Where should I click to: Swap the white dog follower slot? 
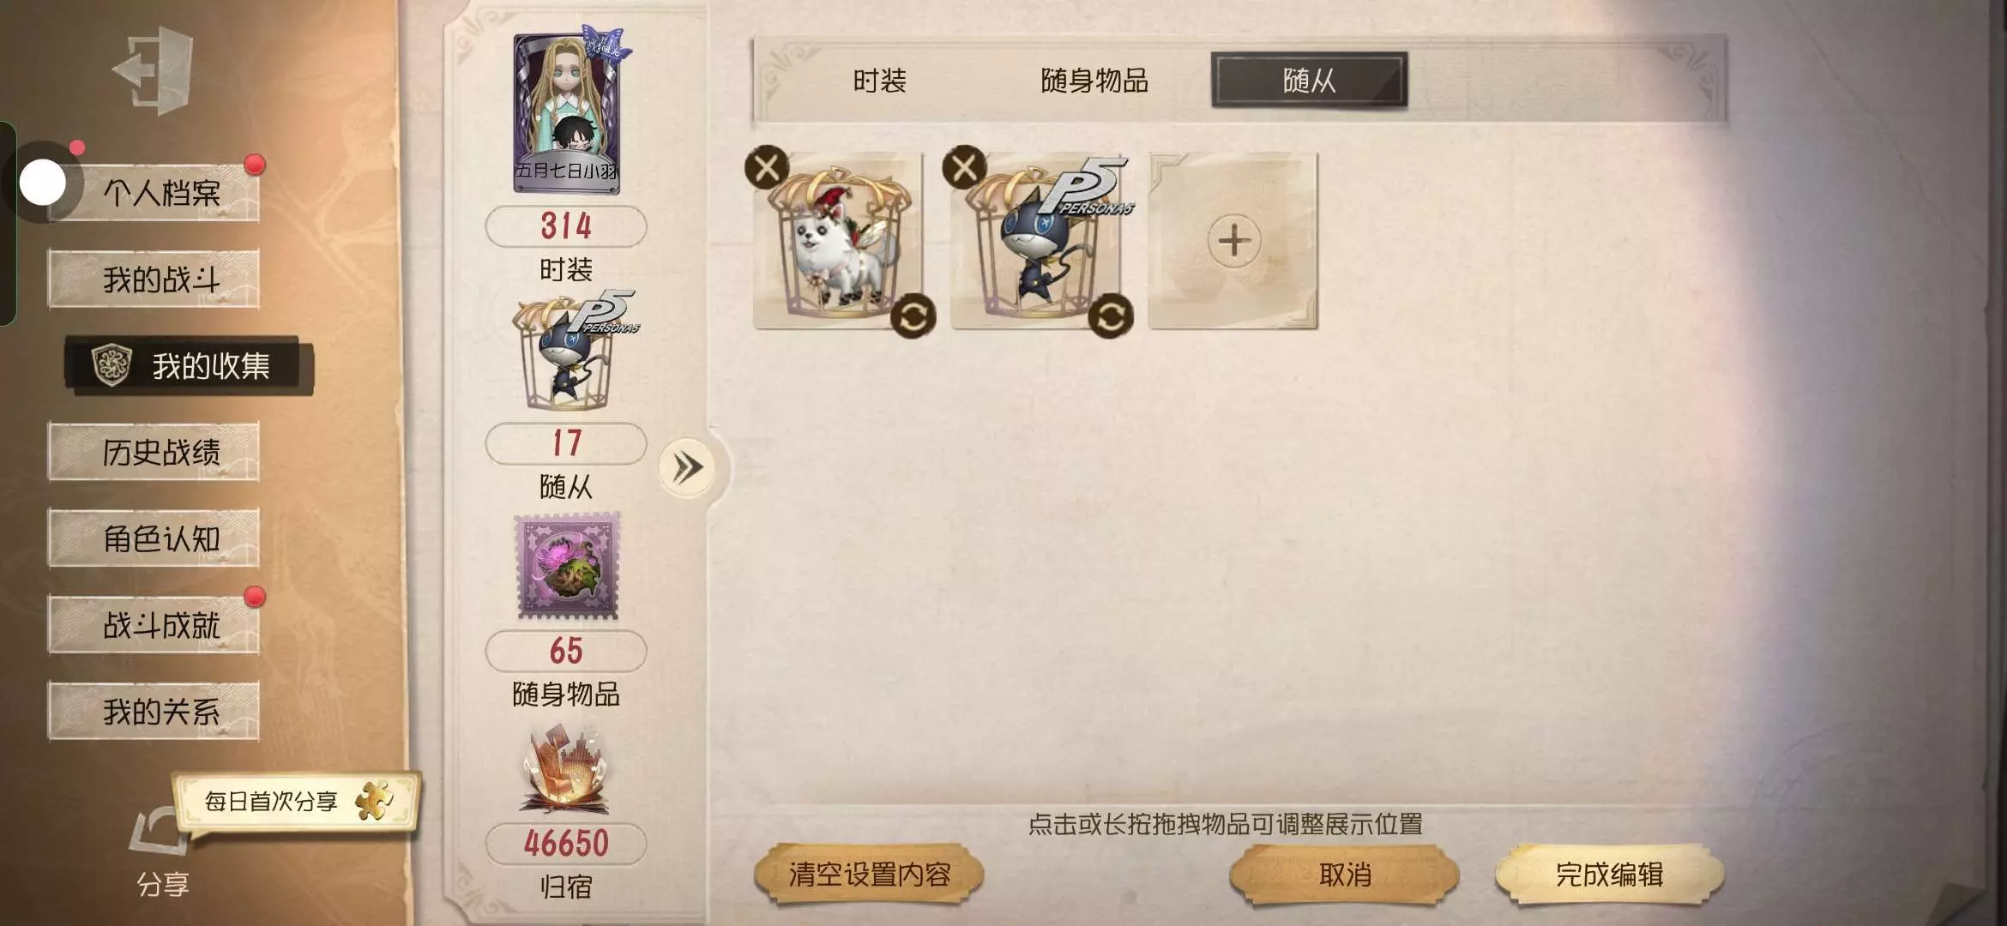coord(913,317)
